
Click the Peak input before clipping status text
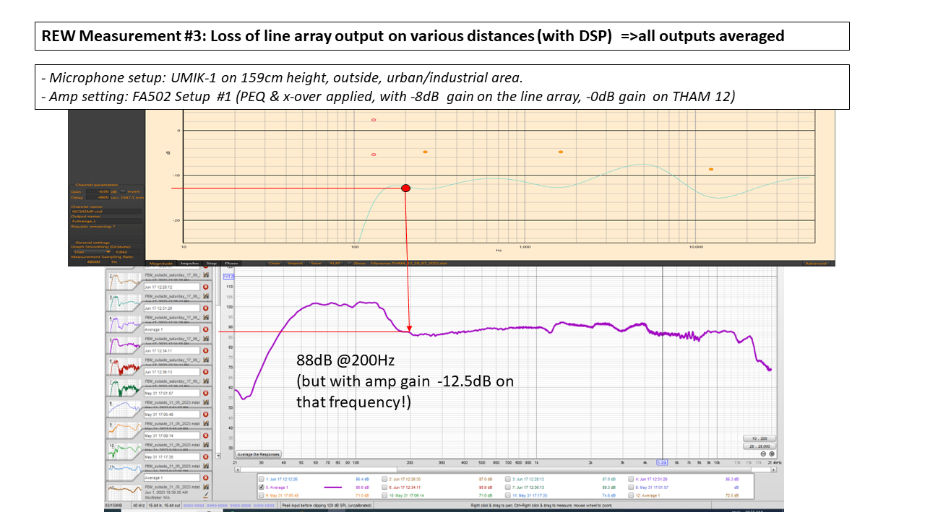[x=327, y=505]
